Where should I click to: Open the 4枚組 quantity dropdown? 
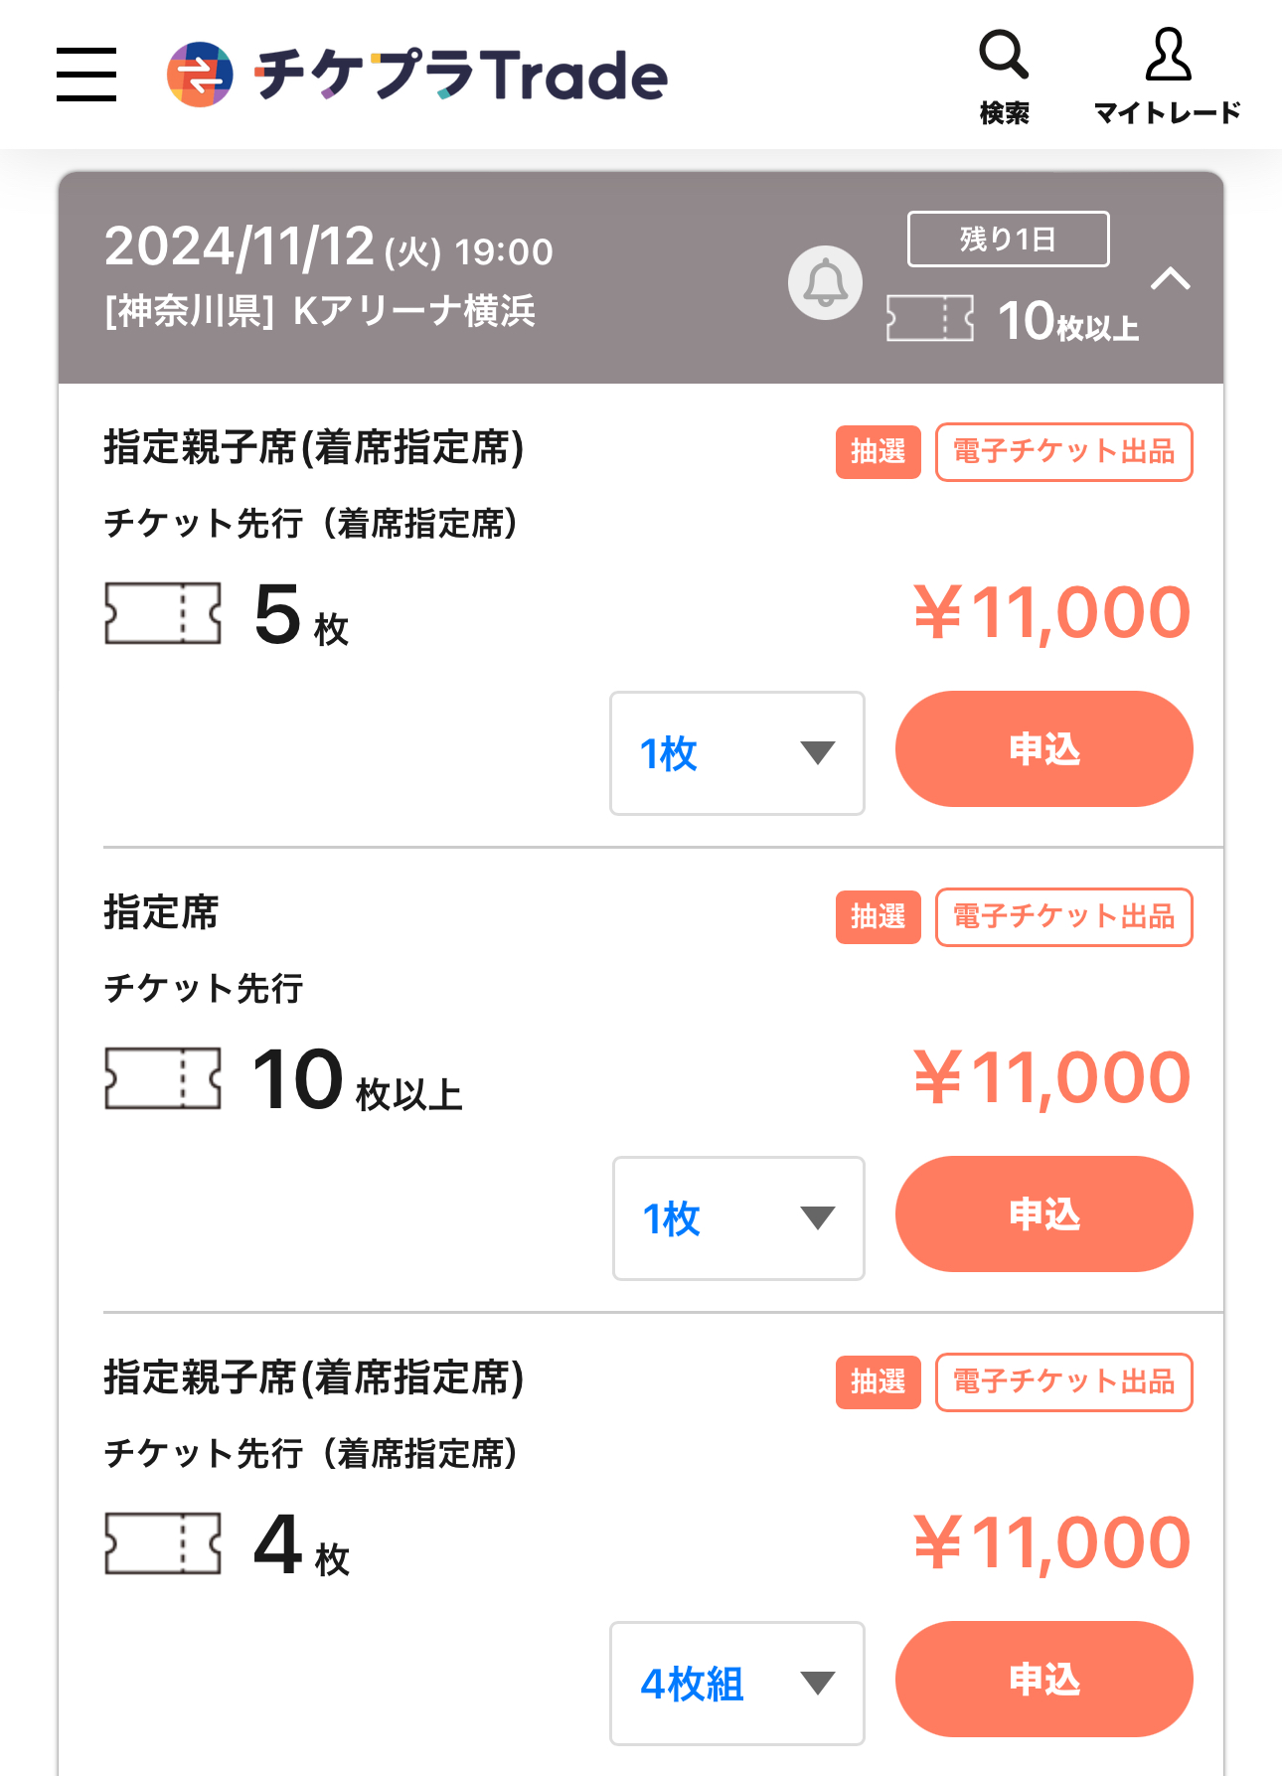(737, 1684)
